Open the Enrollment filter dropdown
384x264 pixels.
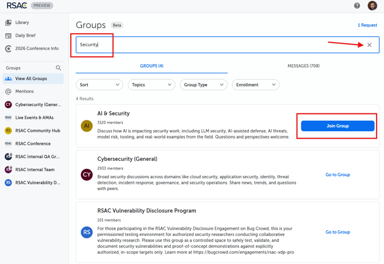(255, 85)
